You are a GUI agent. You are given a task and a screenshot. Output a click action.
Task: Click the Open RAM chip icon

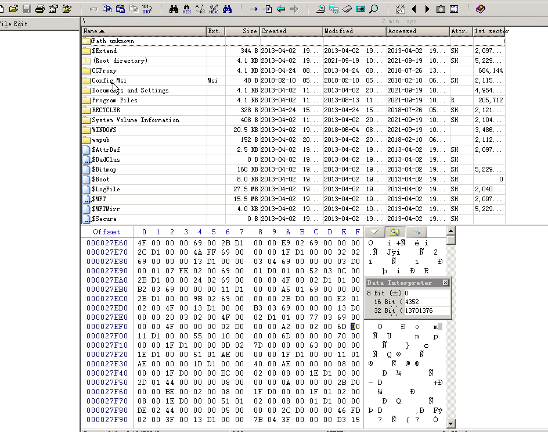click(x=347, y=9)
